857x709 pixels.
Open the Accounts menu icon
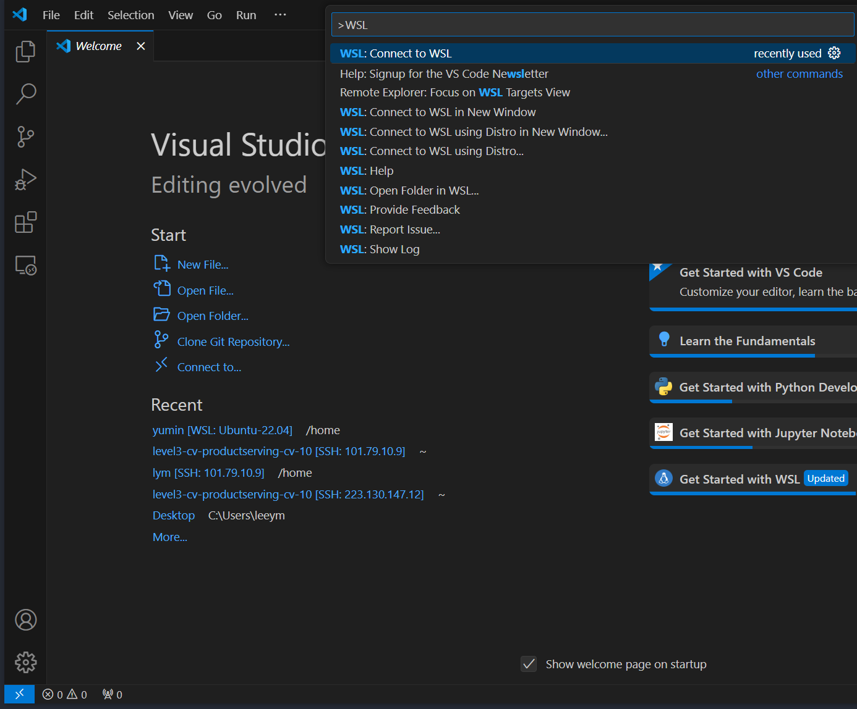pyautogui.click(x=25, y=619)
